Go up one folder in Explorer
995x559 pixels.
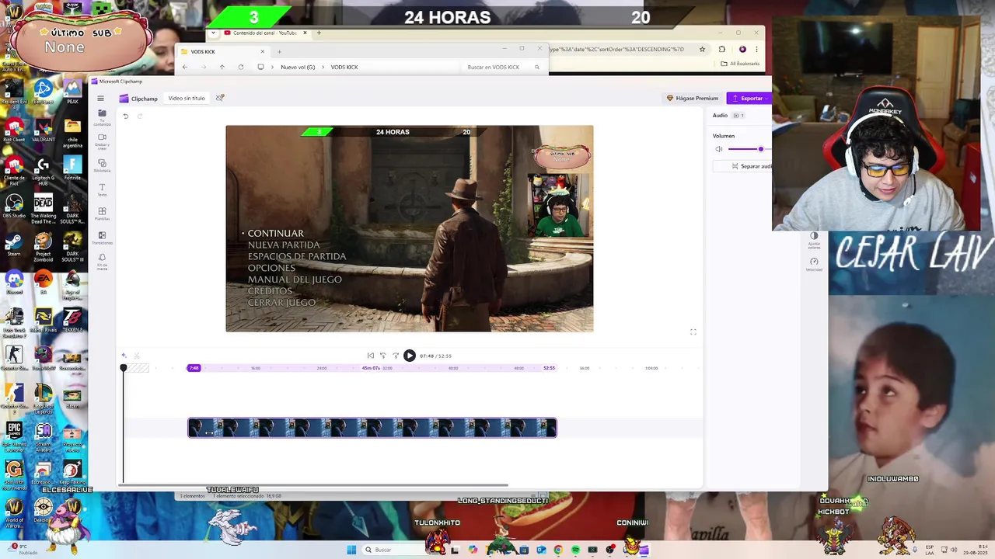point(222,68)
